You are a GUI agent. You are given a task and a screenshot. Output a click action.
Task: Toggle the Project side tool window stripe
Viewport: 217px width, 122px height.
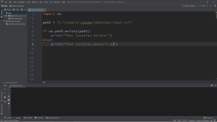pyautogui.click(x=1, y=14)
